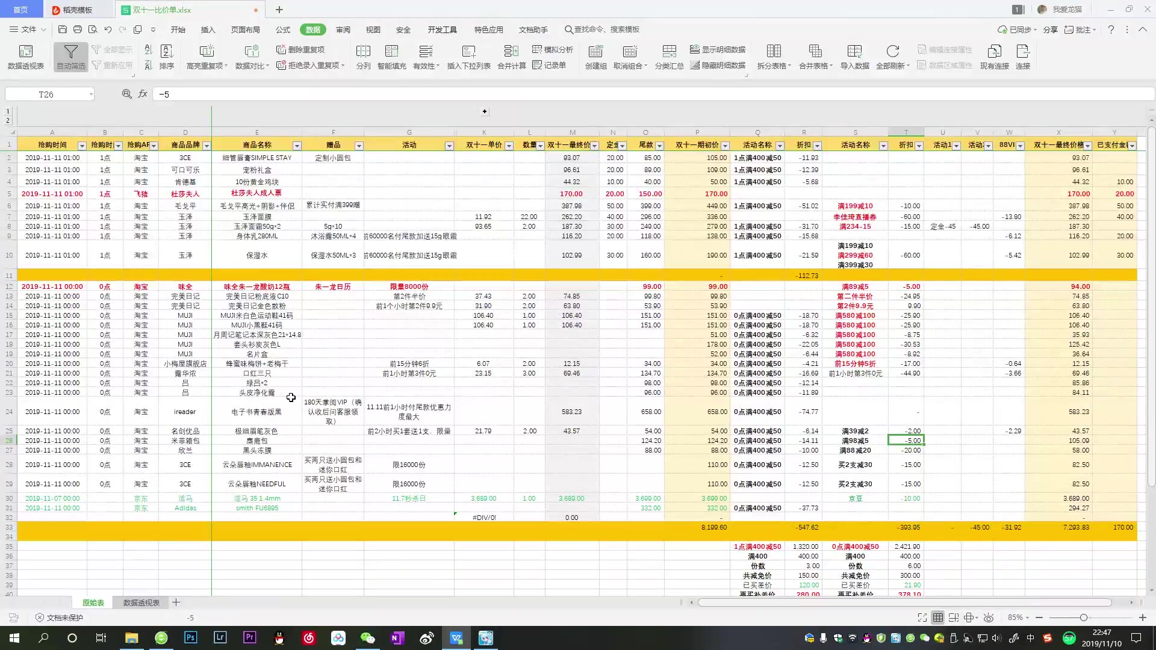Switch to the 开始 ribbon tab

(x=178, y=29)
